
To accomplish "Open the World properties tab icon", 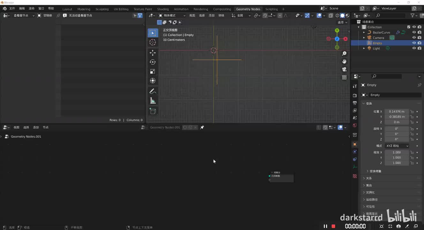I will click(355, 125).
